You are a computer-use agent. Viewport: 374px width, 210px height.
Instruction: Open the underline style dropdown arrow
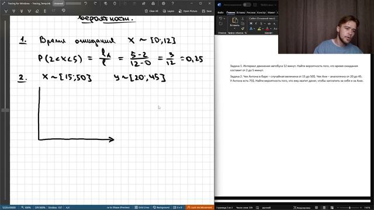[265, 23]
